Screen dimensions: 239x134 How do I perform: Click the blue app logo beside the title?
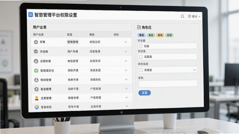(31, 15)
